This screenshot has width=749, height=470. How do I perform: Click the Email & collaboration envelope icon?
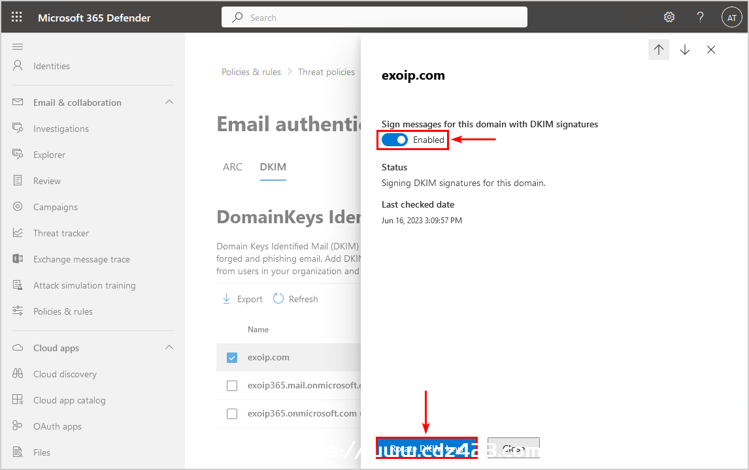tap(18, 102)
